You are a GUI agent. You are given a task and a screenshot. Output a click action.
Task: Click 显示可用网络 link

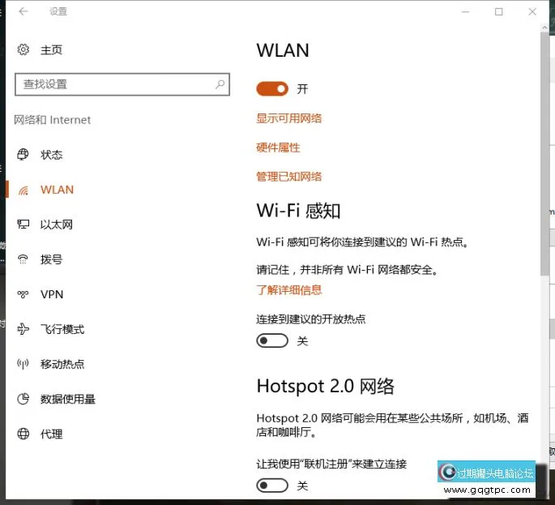(x=288, y=118)
